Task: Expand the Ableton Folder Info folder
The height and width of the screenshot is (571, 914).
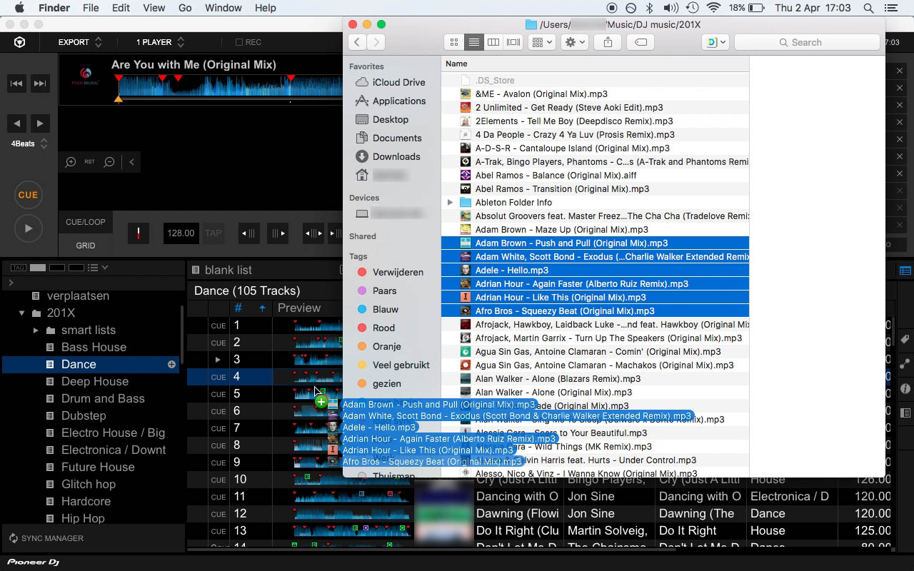Action: click(450, 202)
